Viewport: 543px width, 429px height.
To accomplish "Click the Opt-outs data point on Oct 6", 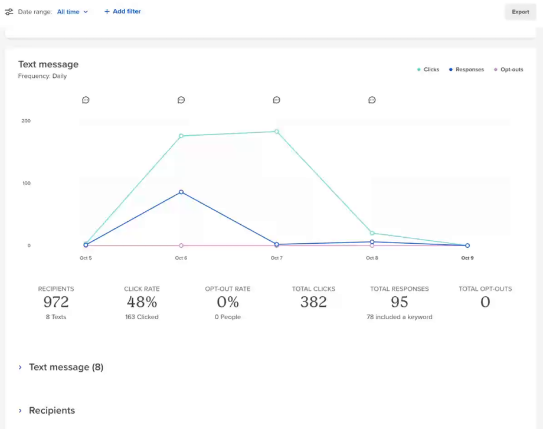I will [181, 245].
